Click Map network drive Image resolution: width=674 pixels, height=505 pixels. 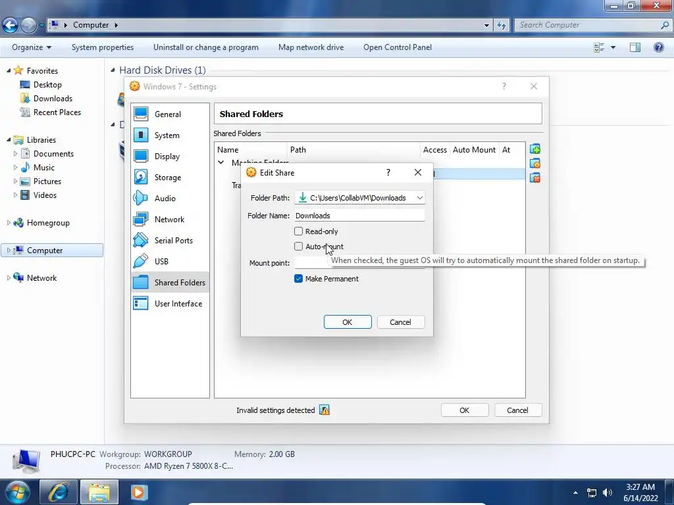(311, 47)
